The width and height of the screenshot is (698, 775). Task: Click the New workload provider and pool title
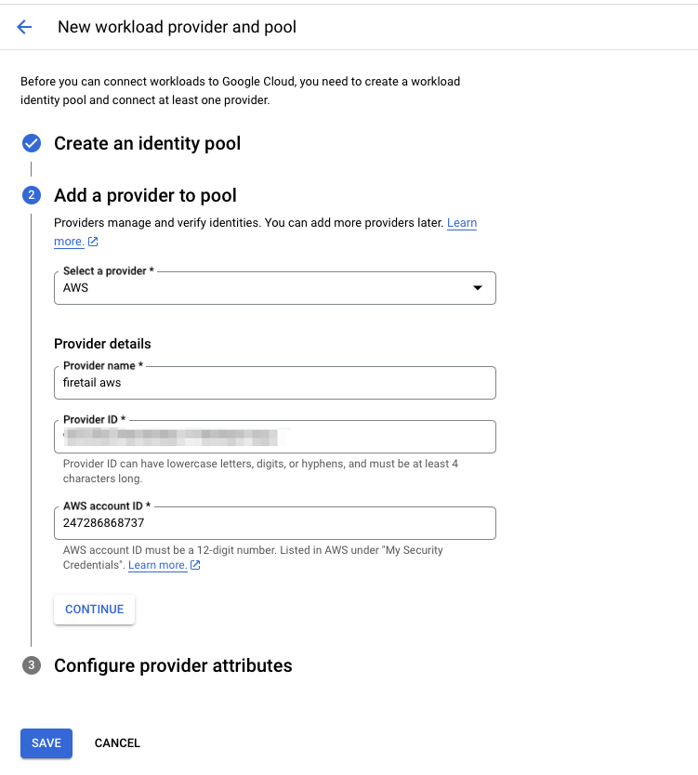[x=177, y=27]
